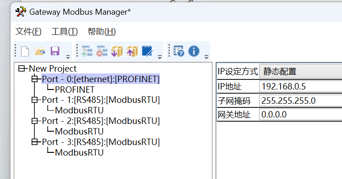Click the download configuration icon with down arrow
The image size is (342, 179).
click(x=117, y=51)
